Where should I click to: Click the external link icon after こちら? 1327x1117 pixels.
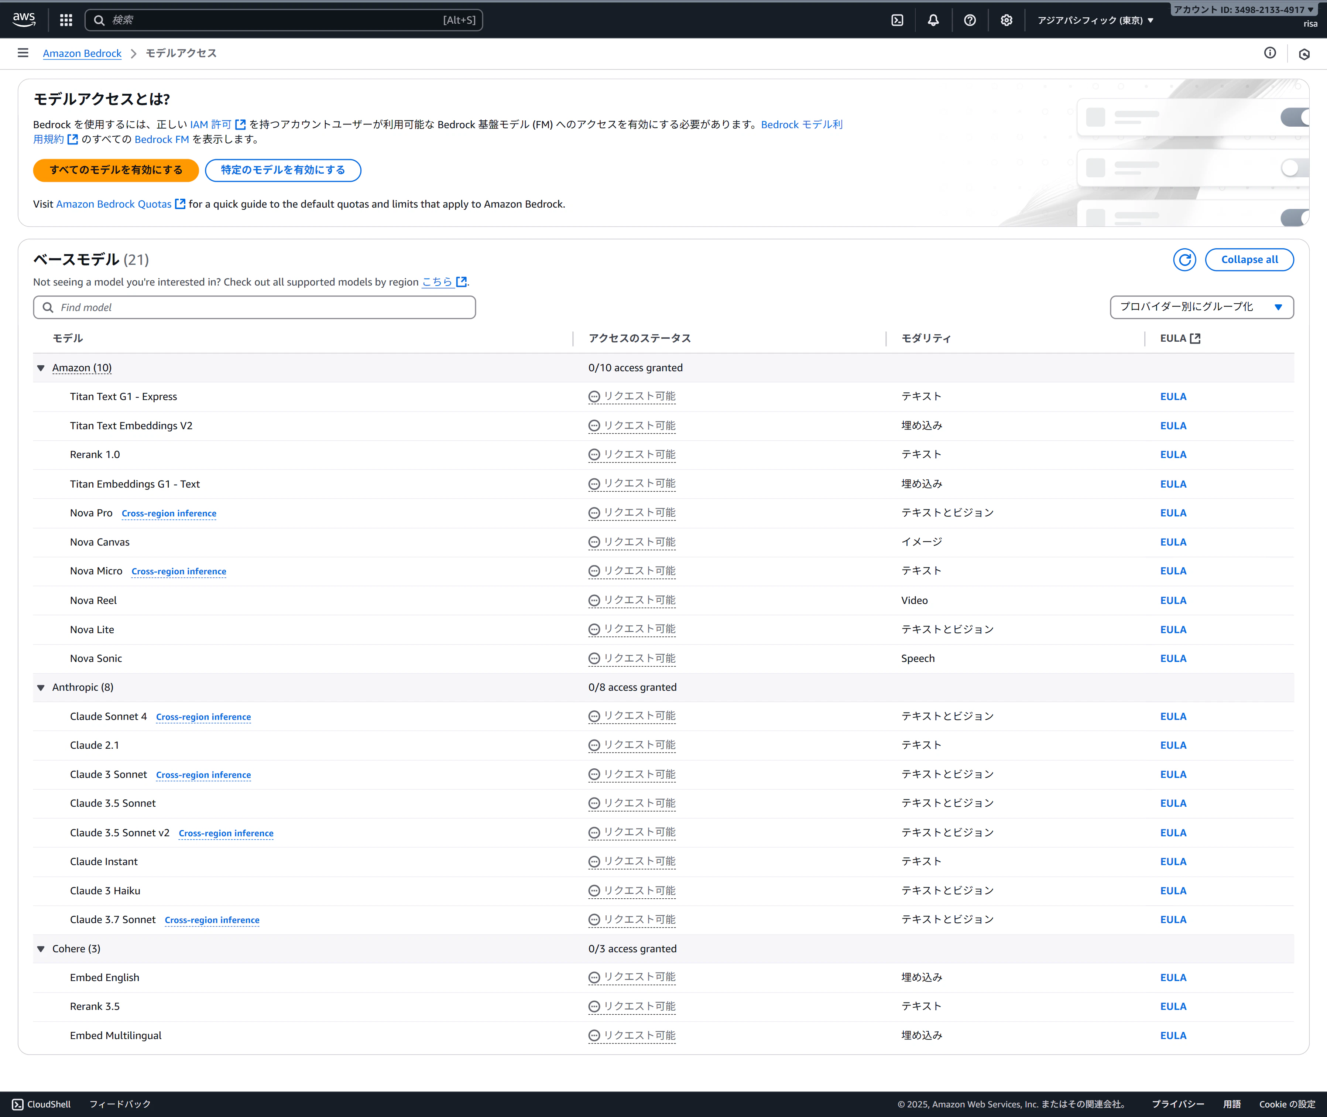click(x=462, y=282)
